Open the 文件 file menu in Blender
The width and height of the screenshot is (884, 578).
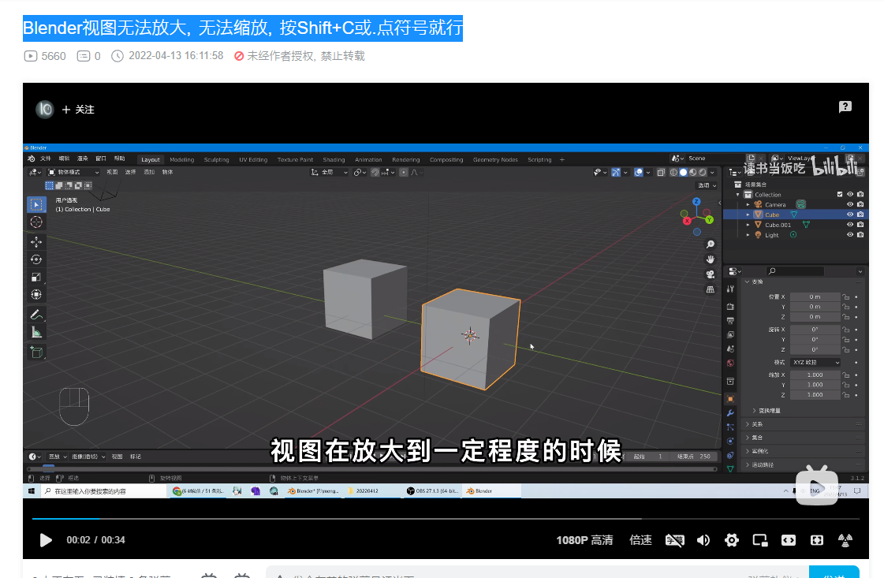coord(46,158)
